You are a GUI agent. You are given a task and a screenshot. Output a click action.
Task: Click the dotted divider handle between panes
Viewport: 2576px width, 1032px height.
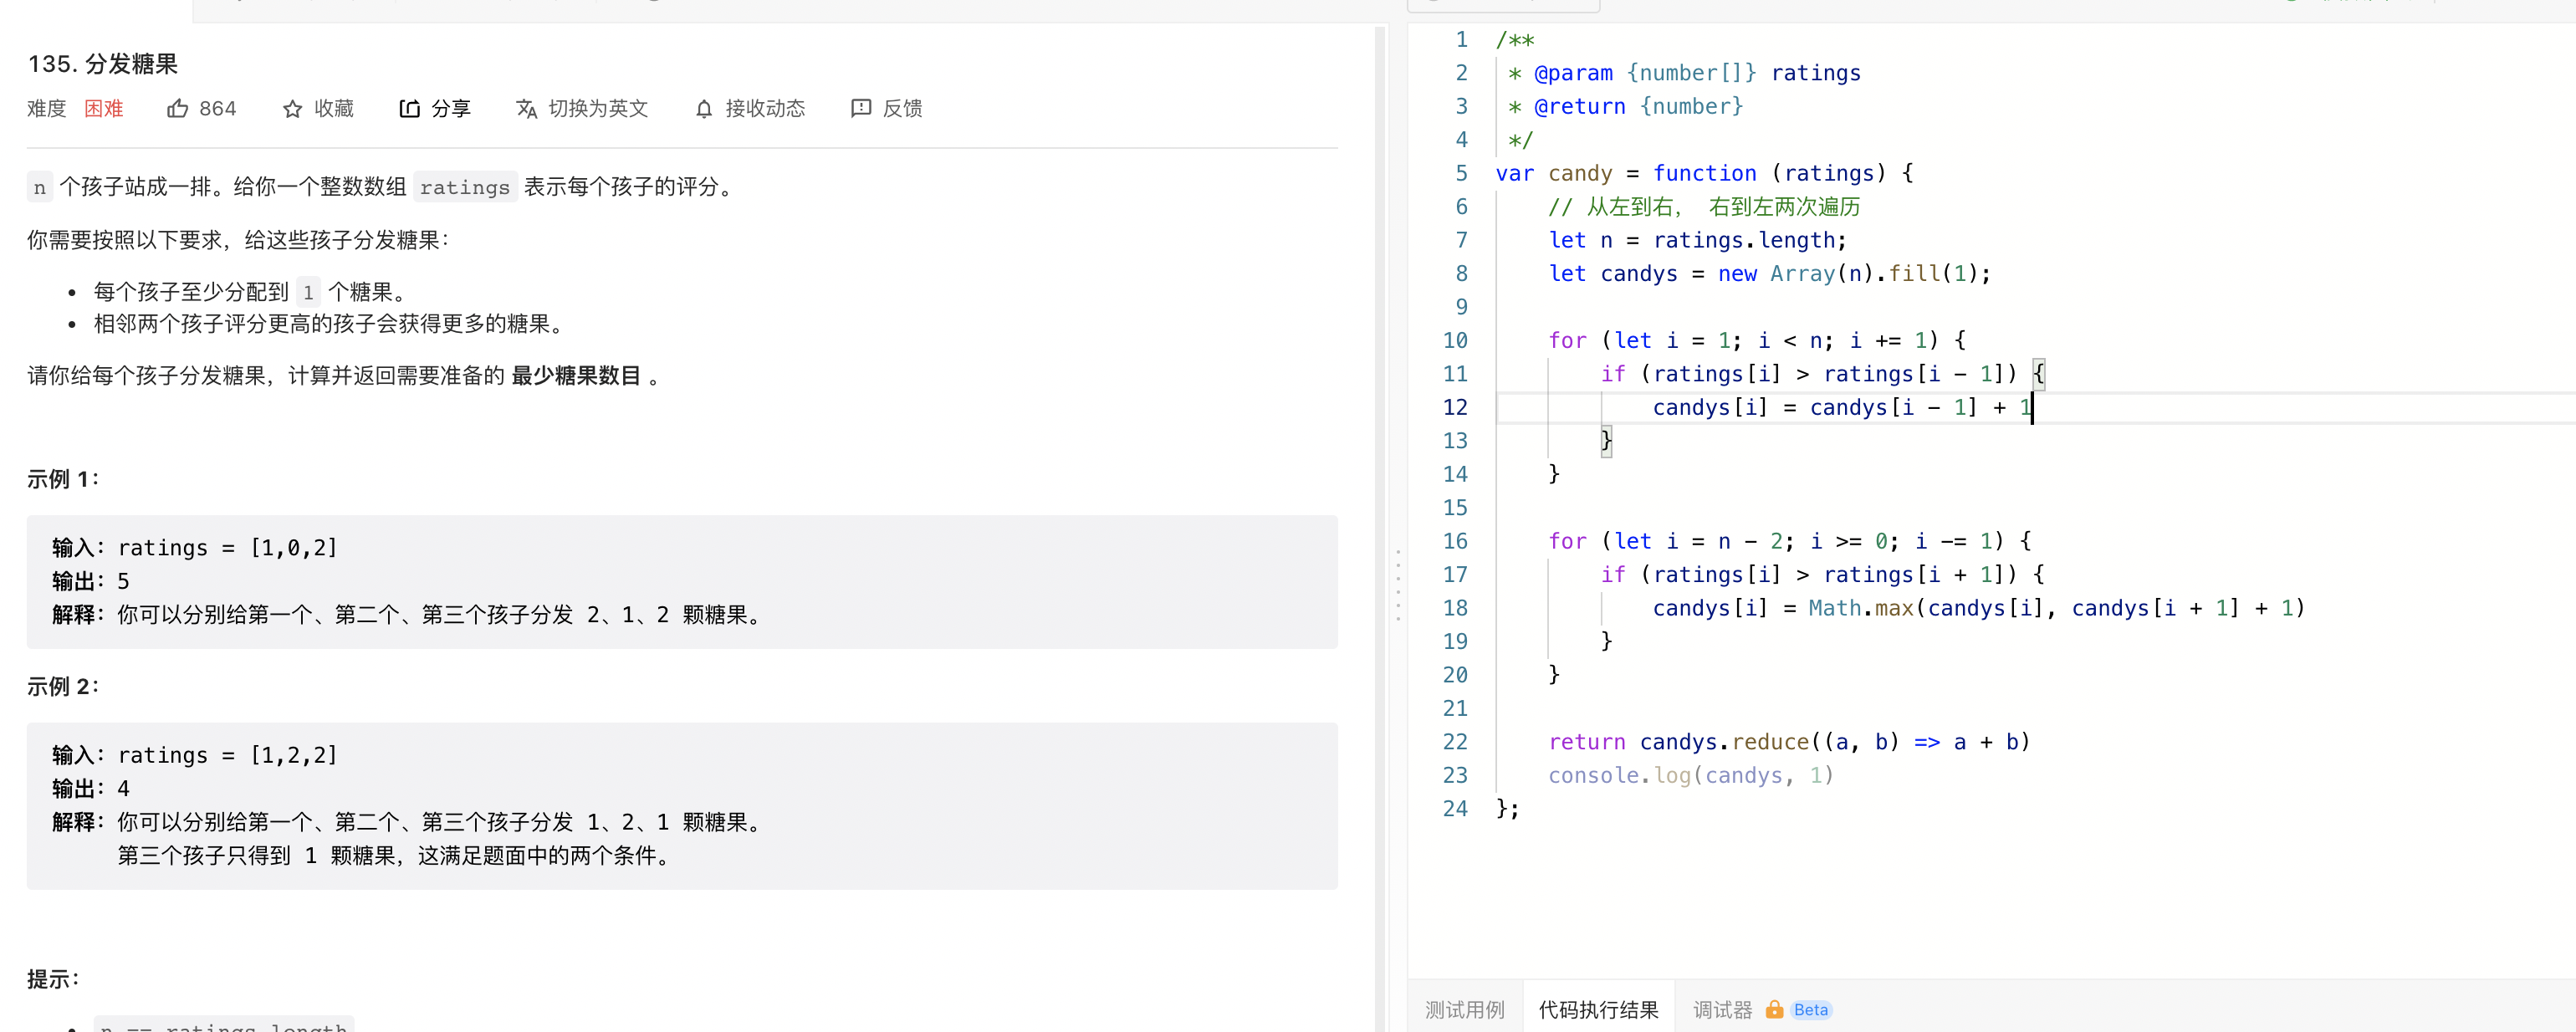[x=1398, y=585]
